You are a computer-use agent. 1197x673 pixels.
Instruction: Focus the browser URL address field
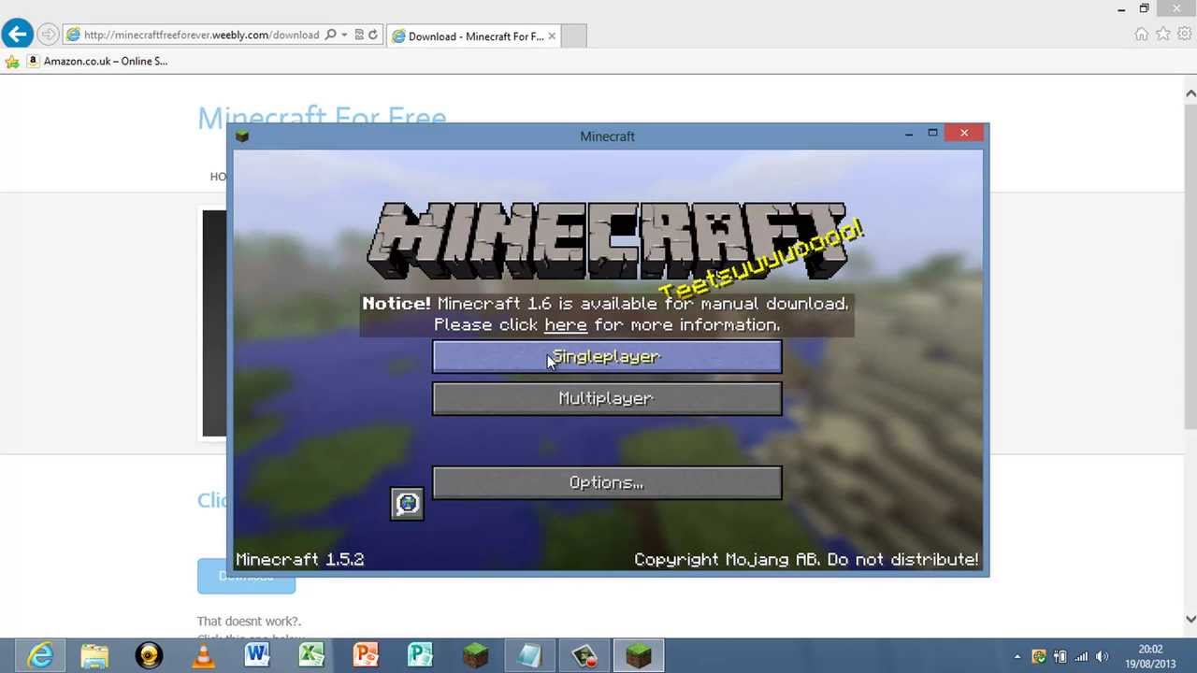[x=201, y=36]
